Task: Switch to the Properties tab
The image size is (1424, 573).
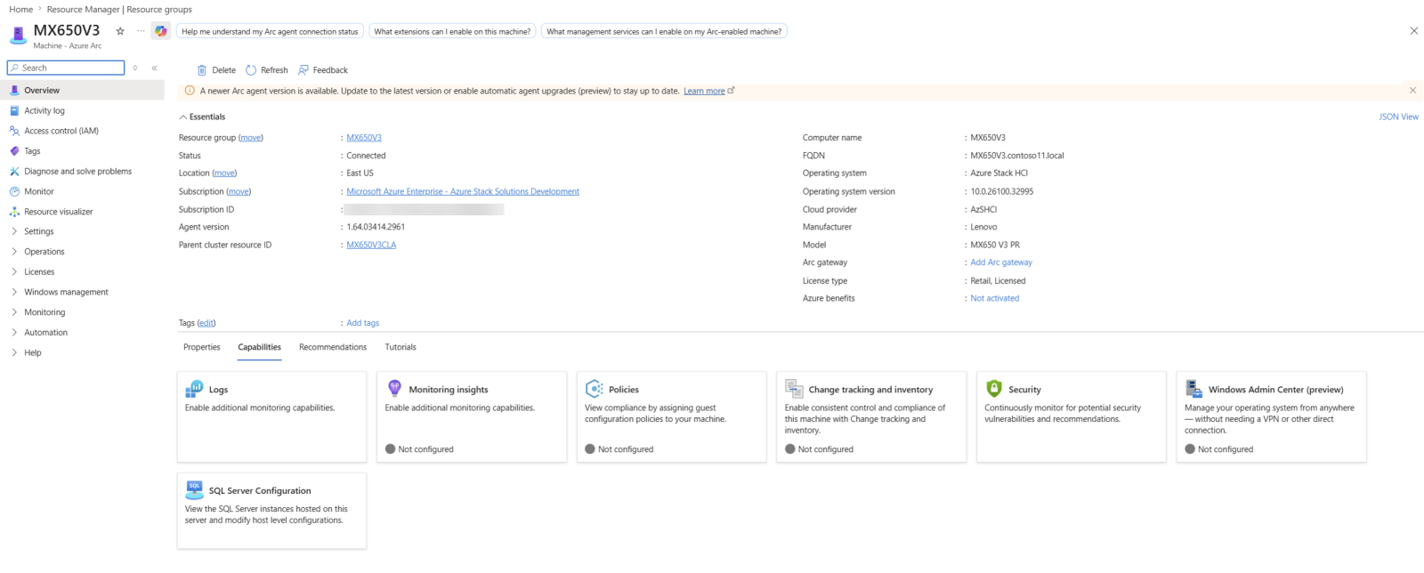Action: tap(202, 347)
